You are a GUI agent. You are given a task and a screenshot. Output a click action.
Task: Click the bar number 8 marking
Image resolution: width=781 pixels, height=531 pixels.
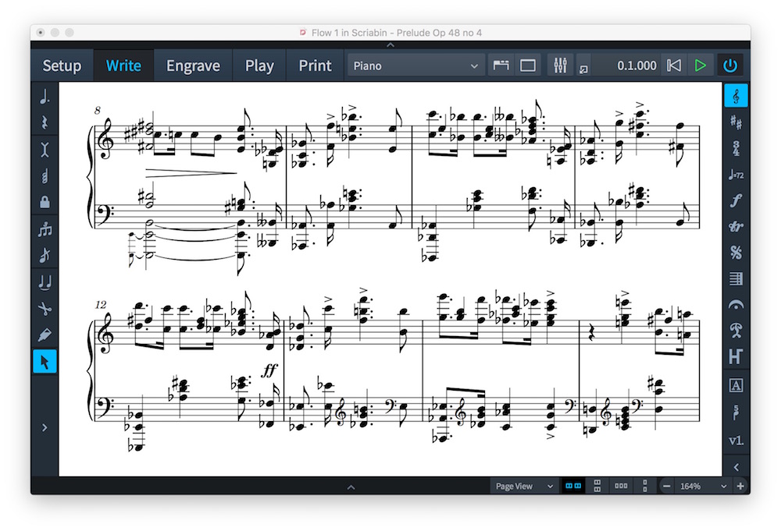(97, 110)
